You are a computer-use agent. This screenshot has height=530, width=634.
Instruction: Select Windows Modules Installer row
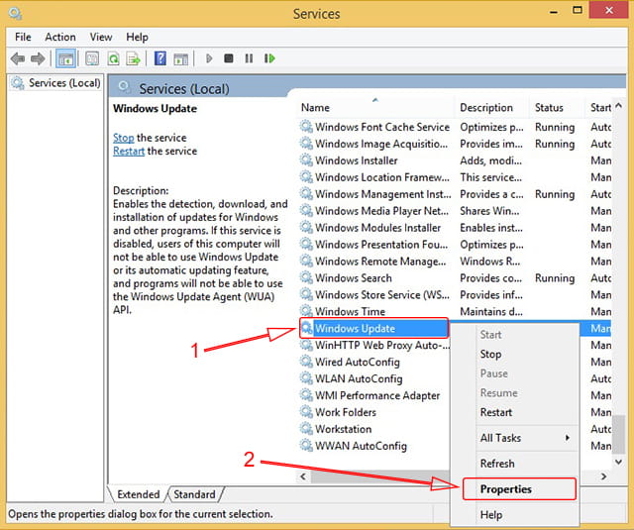click(x=456, y=228)
